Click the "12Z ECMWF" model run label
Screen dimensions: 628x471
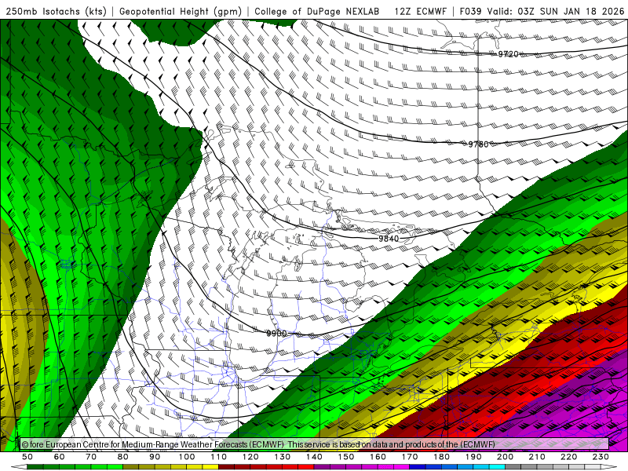[420, 11]
